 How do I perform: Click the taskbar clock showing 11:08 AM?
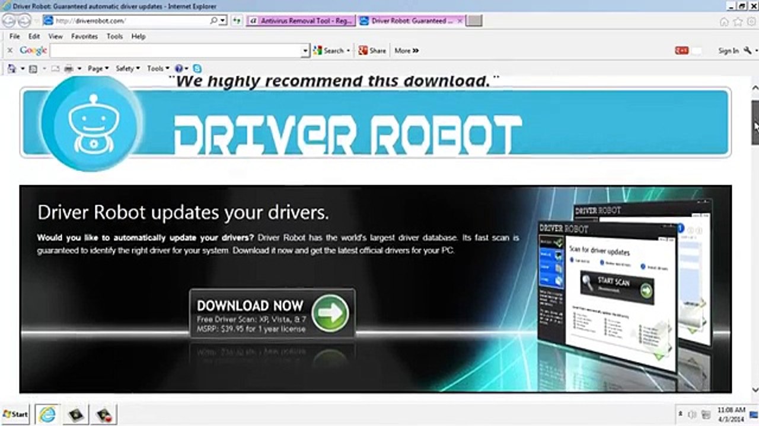pyautogui.click(x=731, y=414)
